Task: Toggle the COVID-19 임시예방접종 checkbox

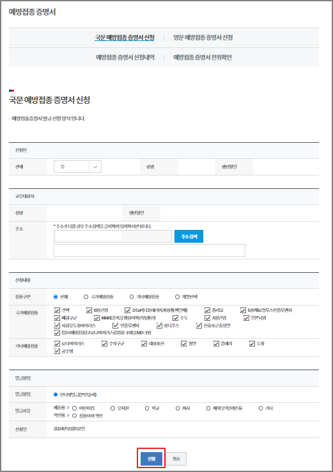Action: pos(57,333)
